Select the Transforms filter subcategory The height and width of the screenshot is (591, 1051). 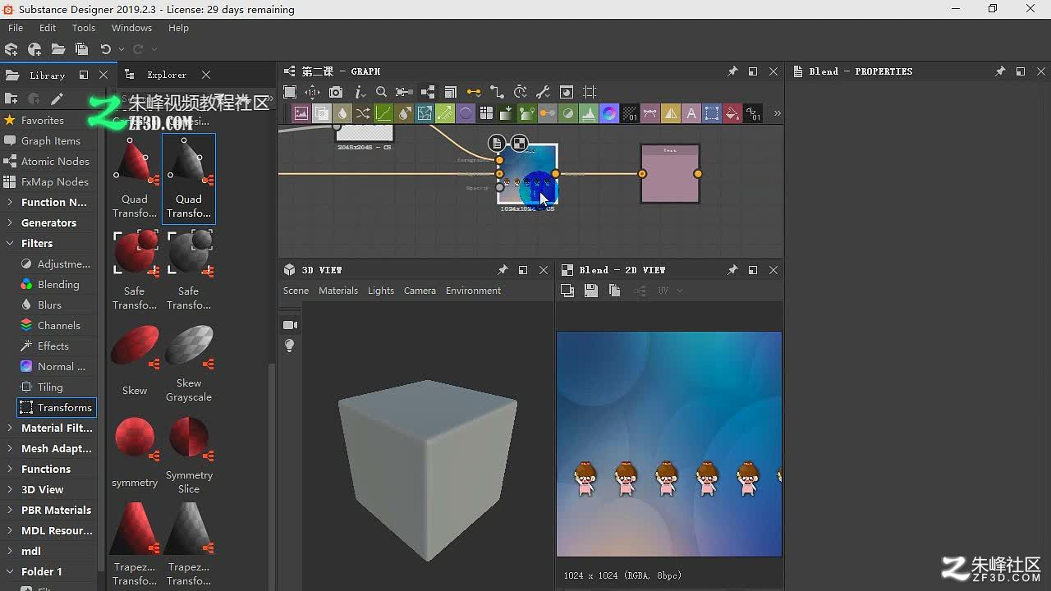[x=56, y=407]
